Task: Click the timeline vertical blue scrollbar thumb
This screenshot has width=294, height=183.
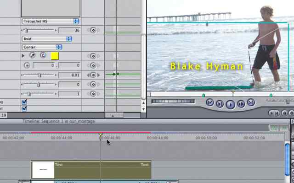Action: (287, 159)
